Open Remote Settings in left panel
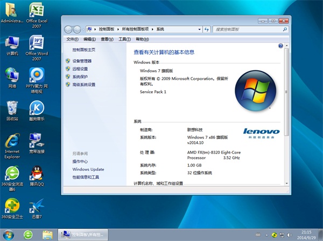 [80, 69]
